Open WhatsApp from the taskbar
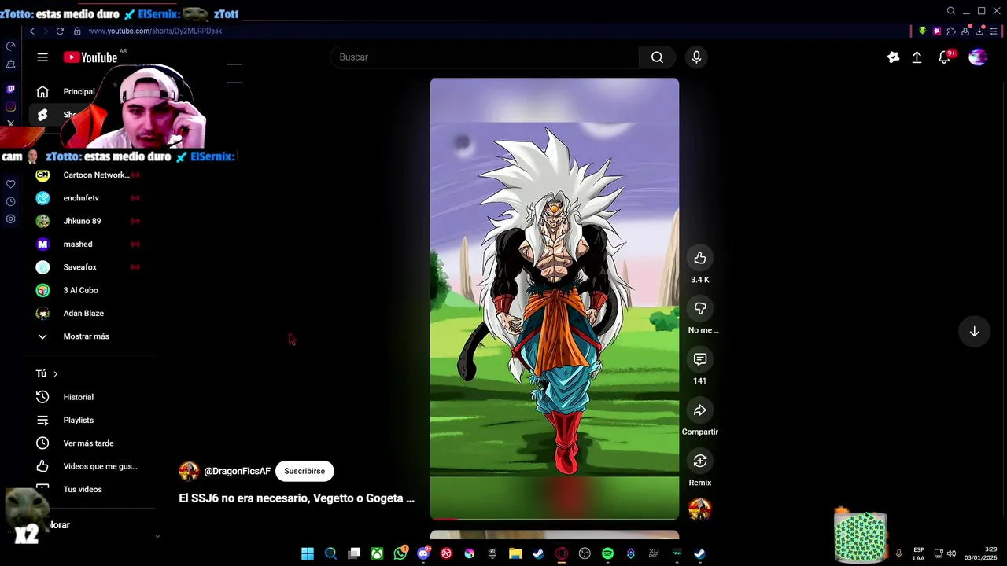 (x=400, y=553)
